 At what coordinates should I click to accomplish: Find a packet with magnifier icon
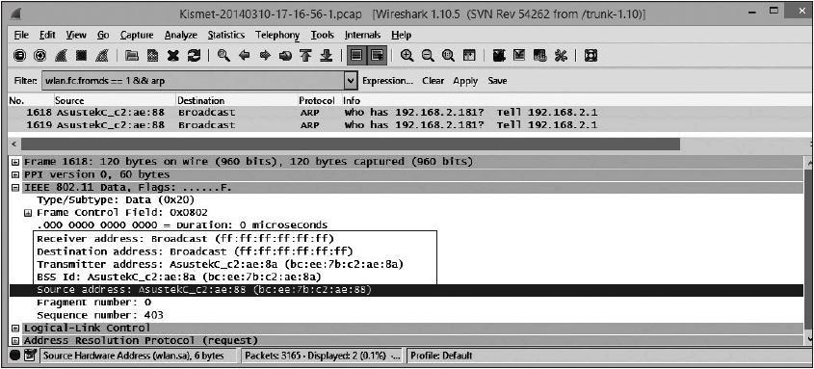click(224, 56)
